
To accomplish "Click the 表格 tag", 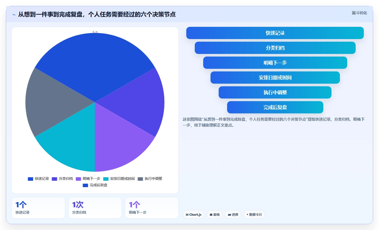I will (215, 215).
